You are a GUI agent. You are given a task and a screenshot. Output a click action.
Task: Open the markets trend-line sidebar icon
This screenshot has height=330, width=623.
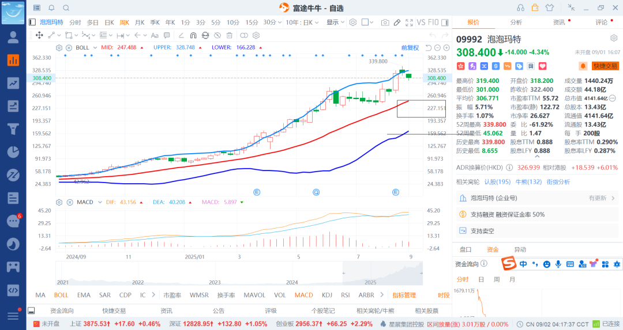click(13, 83)
